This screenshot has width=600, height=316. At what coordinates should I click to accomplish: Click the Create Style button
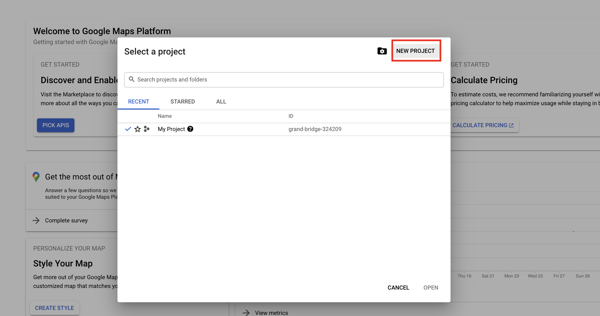click(x=54, y=308)
